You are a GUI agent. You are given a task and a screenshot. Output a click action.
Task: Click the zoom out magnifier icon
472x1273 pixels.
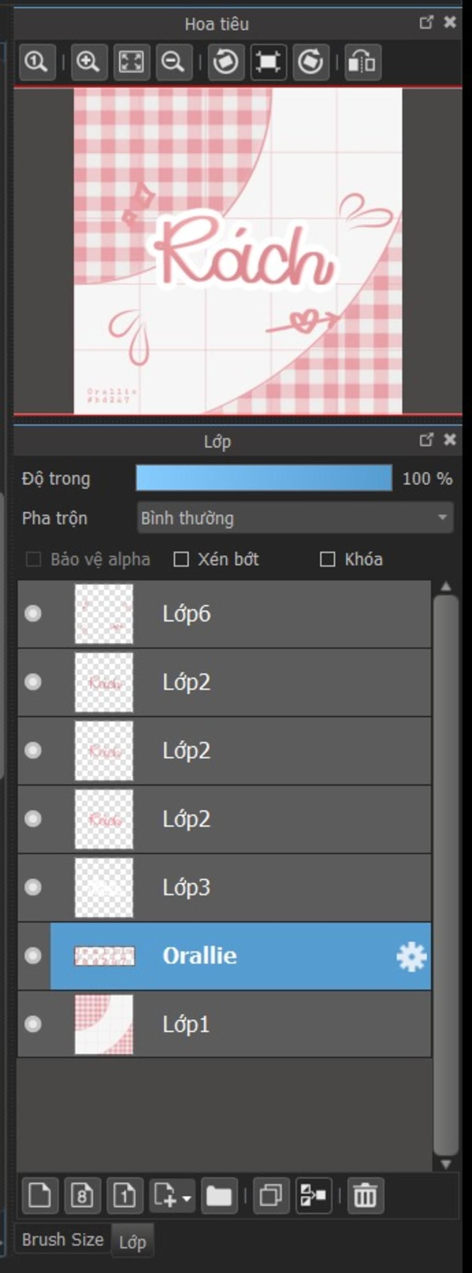(174, 62)
